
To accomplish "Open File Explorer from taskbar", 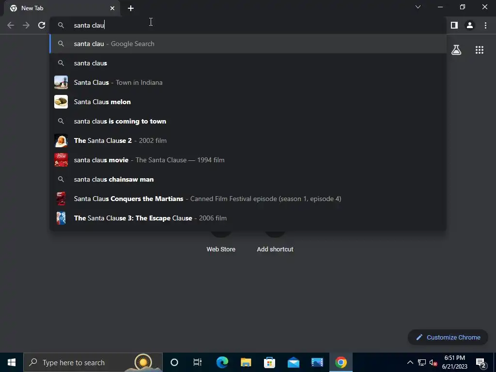I will pyautogui.click(x=246, y=362).
